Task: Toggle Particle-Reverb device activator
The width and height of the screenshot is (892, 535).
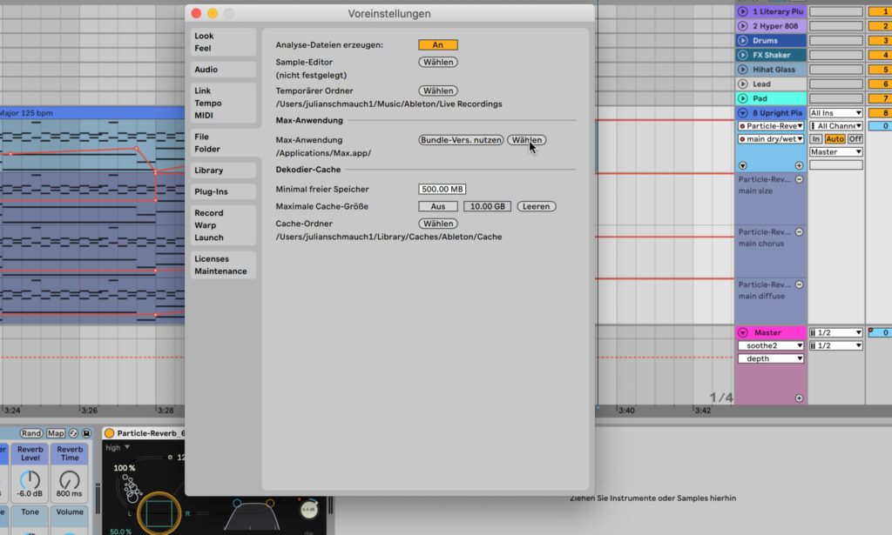Action: pyautogui.click(x=109, y=433)
